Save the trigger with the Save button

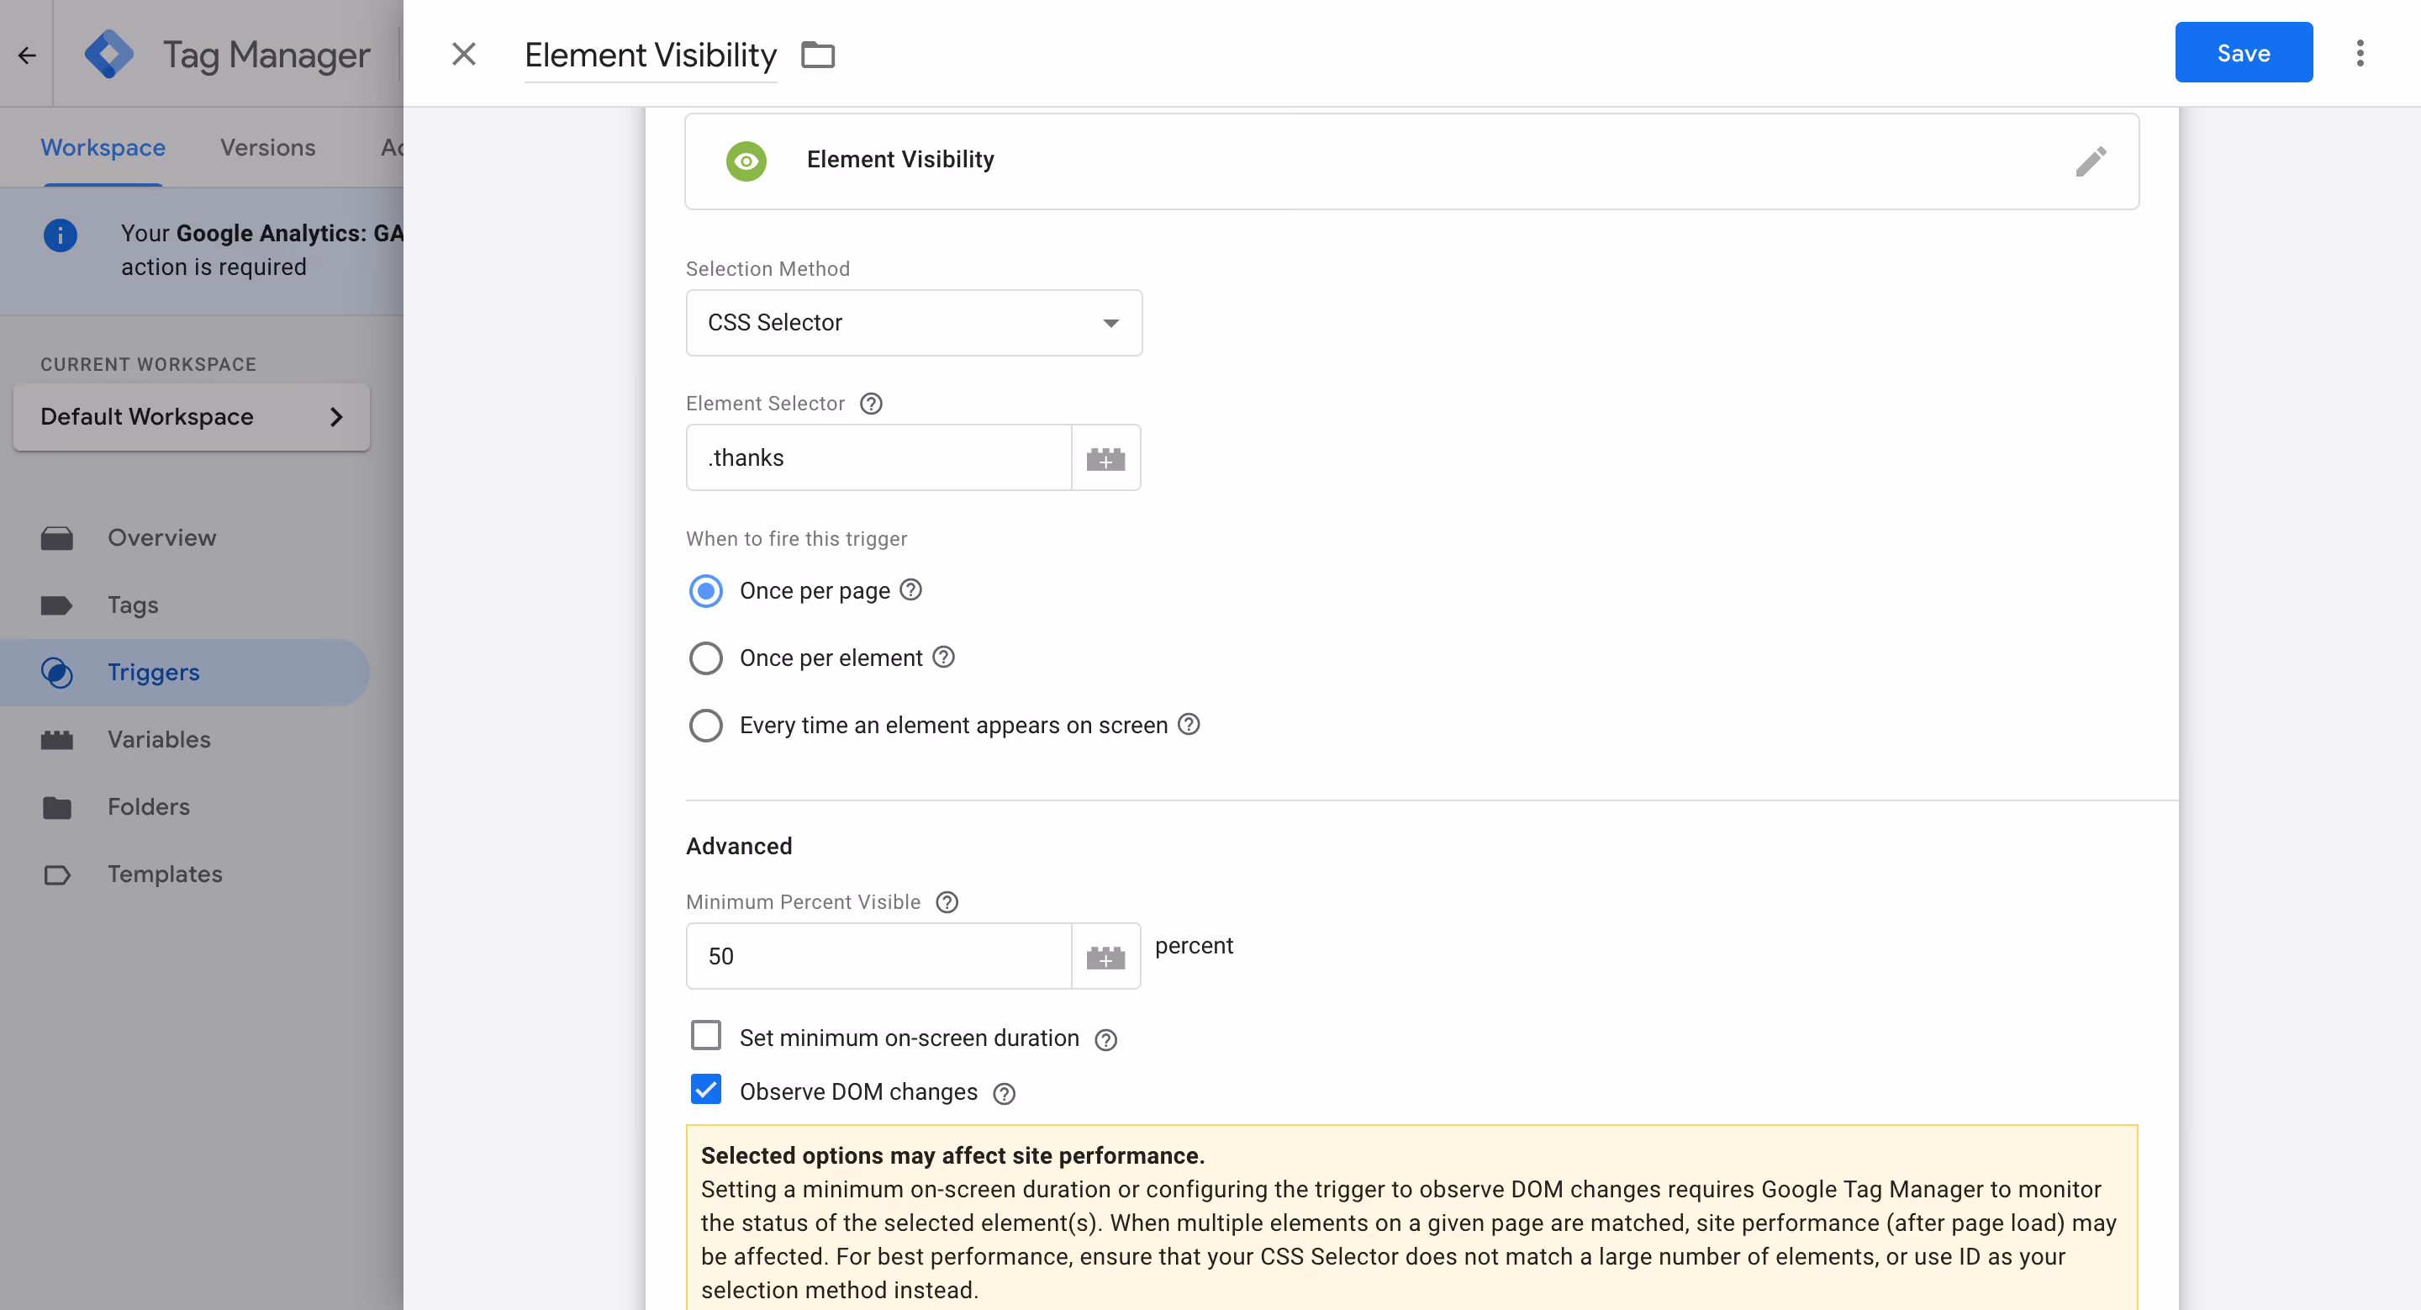[2243, 53]
